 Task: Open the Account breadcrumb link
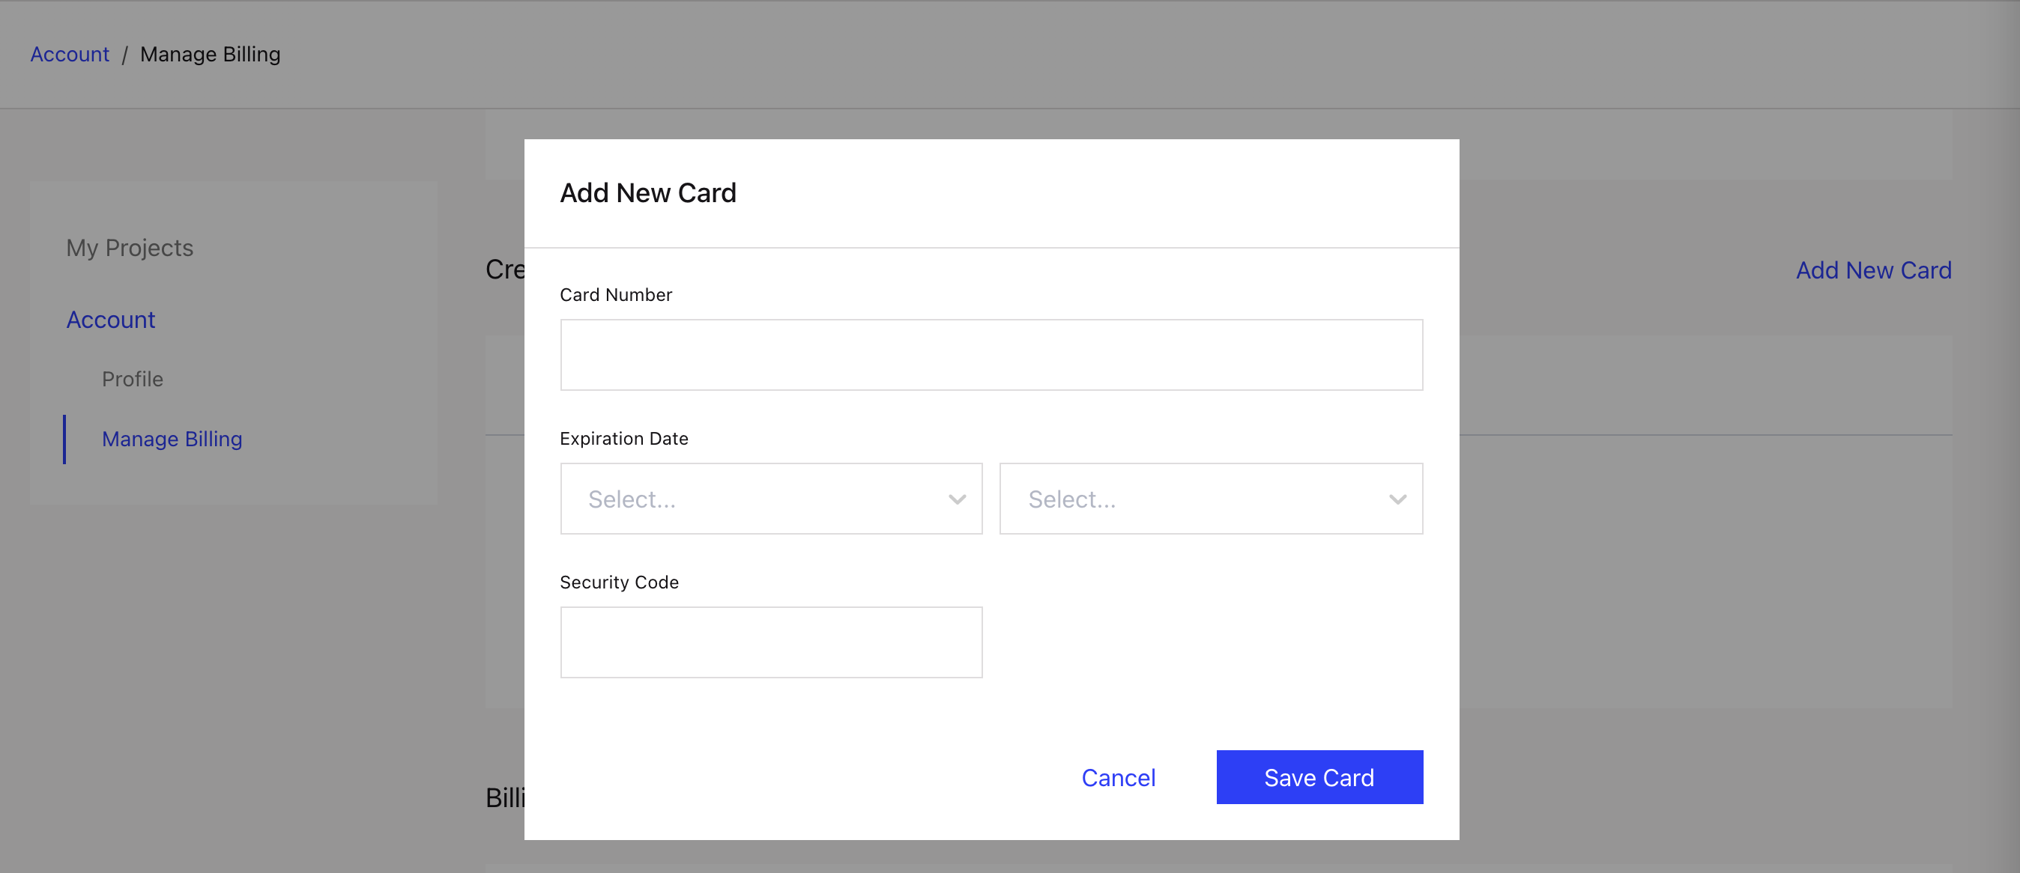tap(70, 54)
